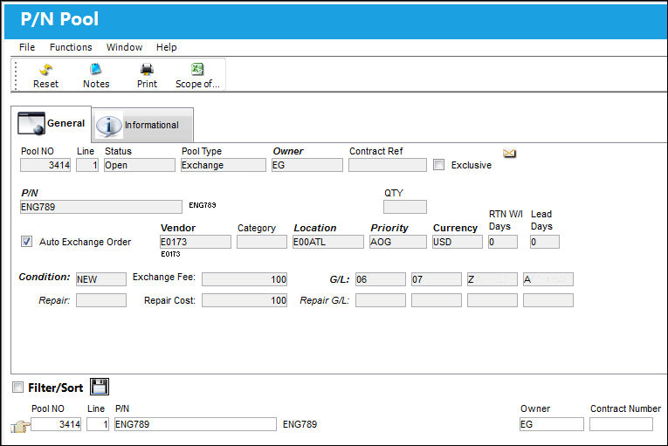Click the pointing hand row selector icon
668x446 pixels.
tap(19, 426)
